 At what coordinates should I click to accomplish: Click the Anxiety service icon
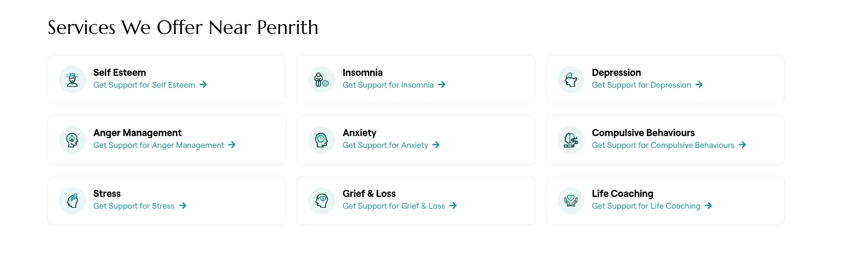(x=322, y=140)
